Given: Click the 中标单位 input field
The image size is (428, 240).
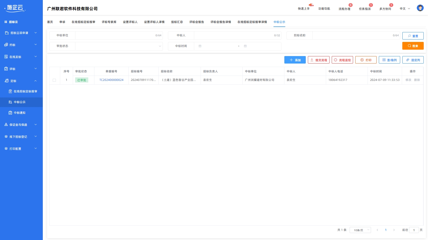Looking at the screenshot, I should tap(119, 36).
